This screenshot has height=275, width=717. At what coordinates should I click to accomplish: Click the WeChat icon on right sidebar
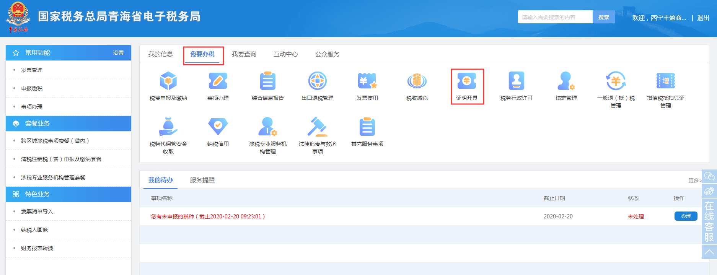(709, 176)
